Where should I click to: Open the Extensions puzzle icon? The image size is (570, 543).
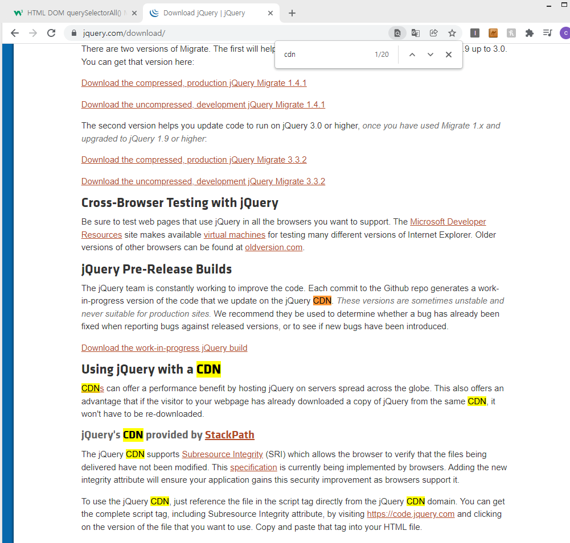click(x=530, y=33)
